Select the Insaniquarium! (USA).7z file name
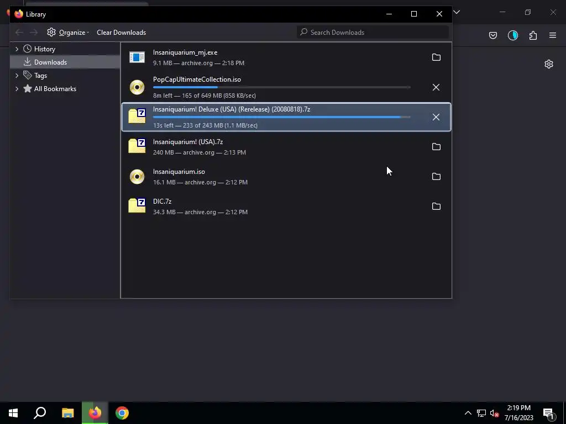This screenshot has height=424, width=566. 188,142
